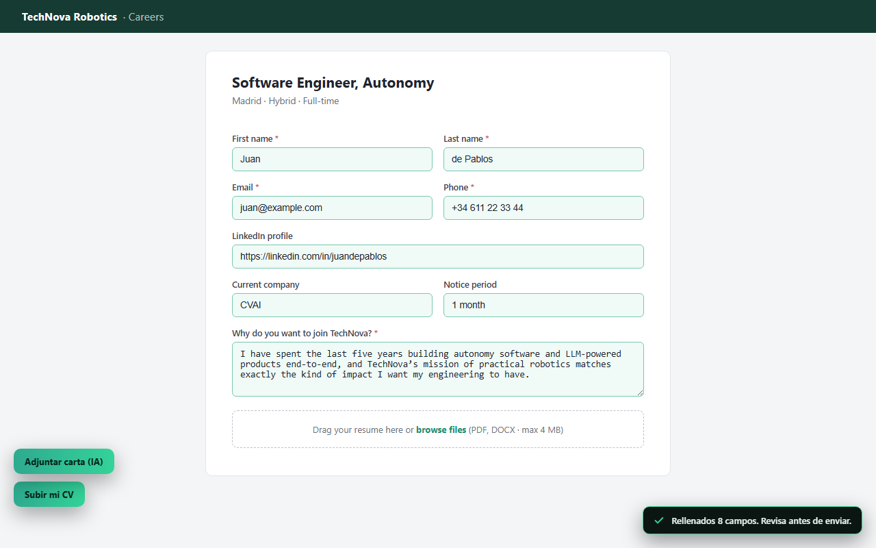
Task: Click the LinkedIn profile label
Action: point(262,236)
